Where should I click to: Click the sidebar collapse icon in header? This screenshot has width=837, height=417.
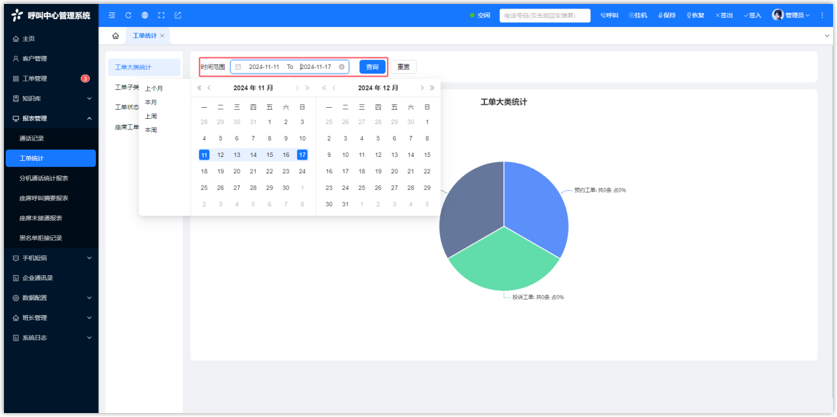(112, 15)
